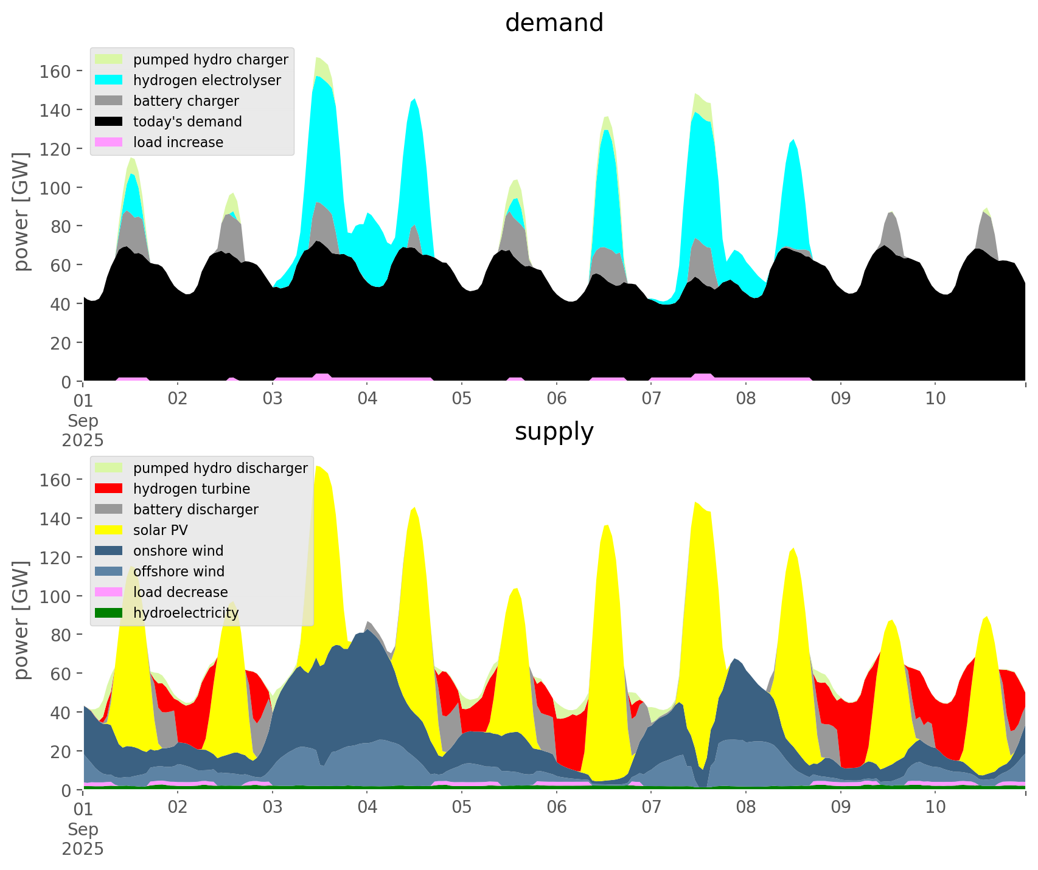The height and width of the screenshot is (870, 1038).
Task: Click the cyan hydrogen electrolyser legend swatch
Action: (x=109, y=80)
